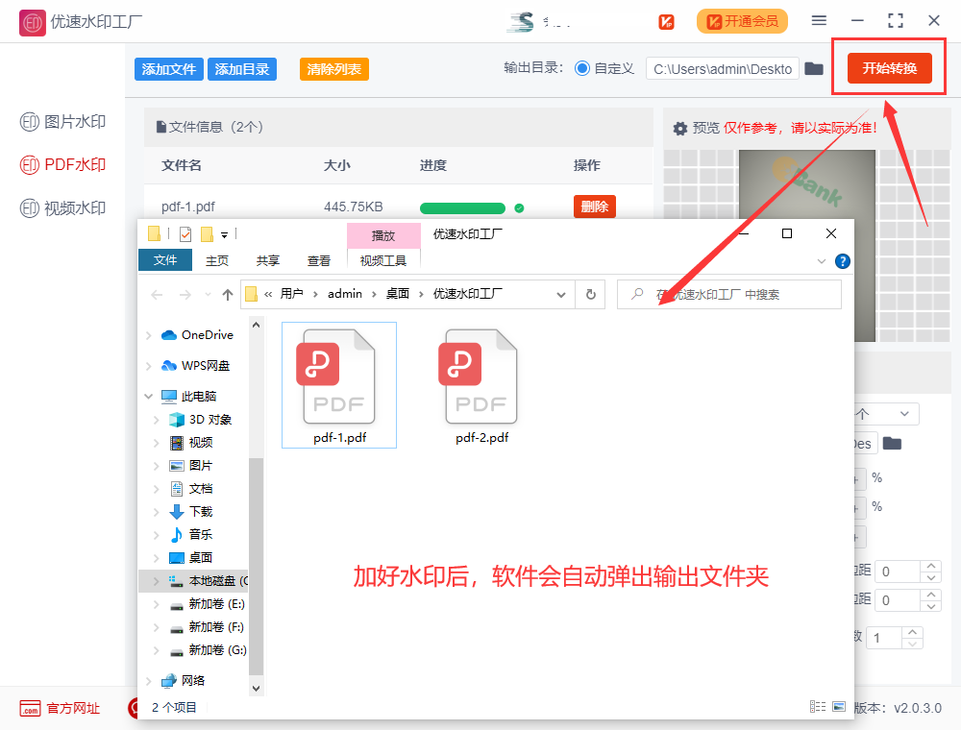
Task: Expand the 桌面 tree node
Action: click(x=157, y=558)
